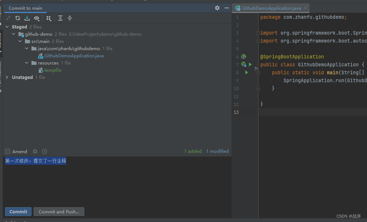Click the Spring bean gutter icon on line 6
The image size is (367, 222).
[243, 57]
